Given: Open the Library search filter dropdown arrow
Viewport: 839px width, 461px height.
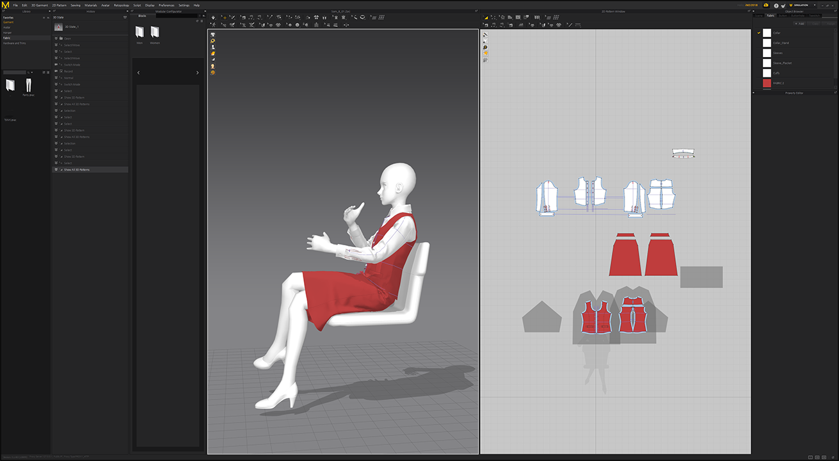Looking at the screenshot, I should [33, 72].
